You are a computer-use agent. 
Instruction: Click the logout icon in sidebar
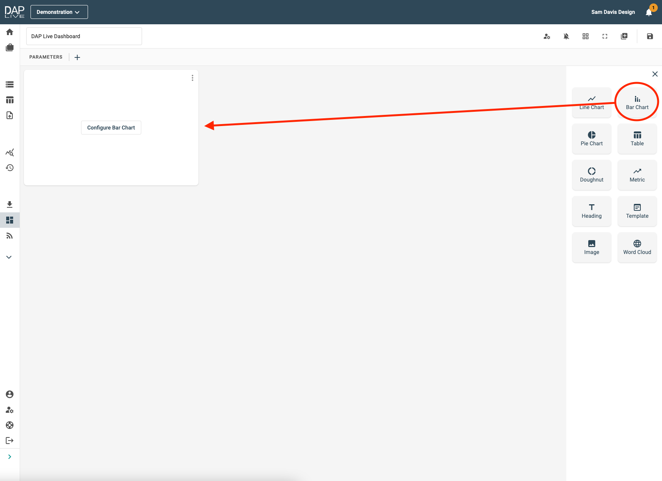coord(10,441)
